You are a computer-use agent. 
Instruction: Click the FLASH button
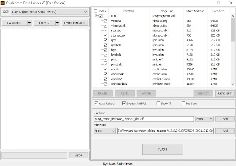coord(163,149)
